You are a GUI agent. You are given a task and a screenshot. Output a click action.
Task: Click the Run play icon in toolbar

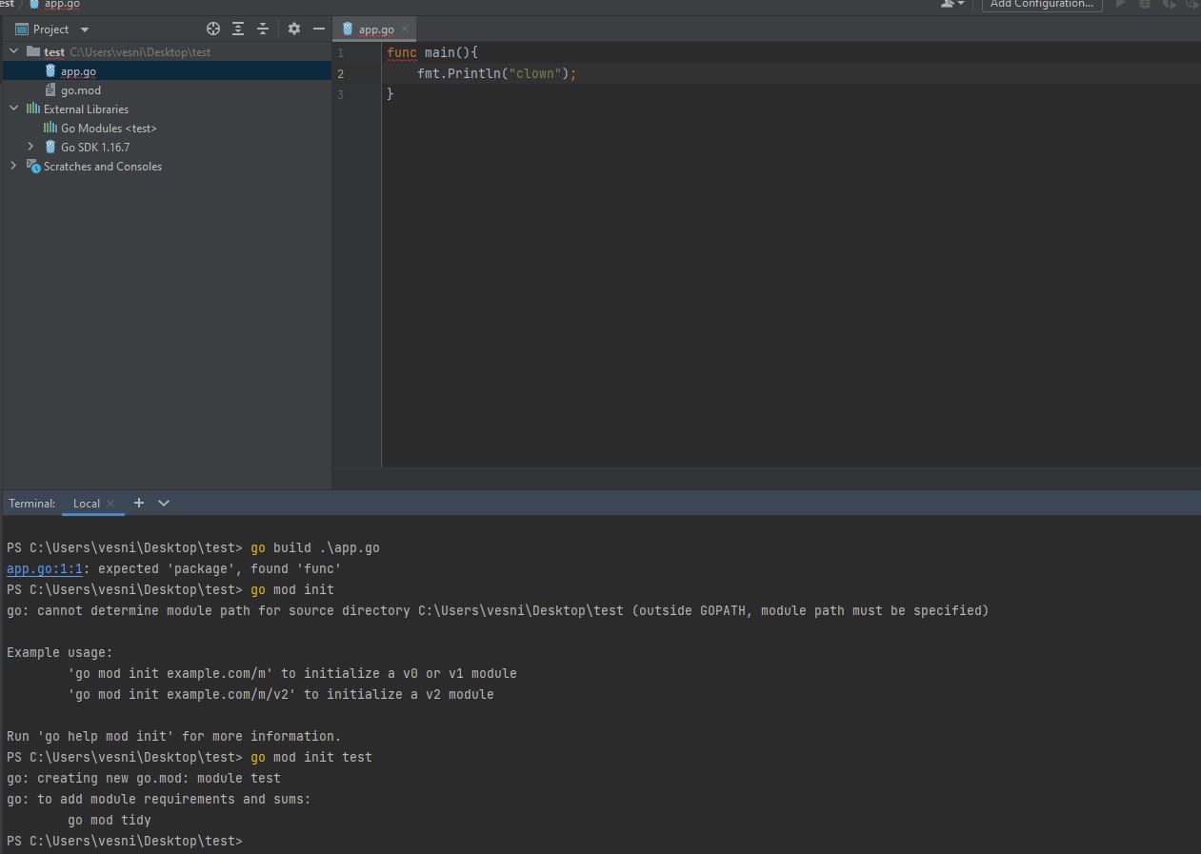pyautogui.click(x=1120, y=4)
